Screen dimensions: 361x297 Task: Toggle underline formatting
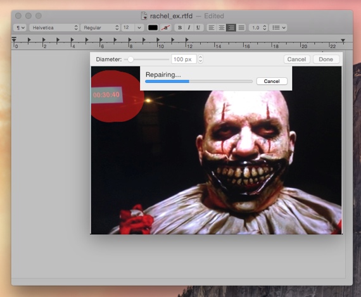(198, 28)
